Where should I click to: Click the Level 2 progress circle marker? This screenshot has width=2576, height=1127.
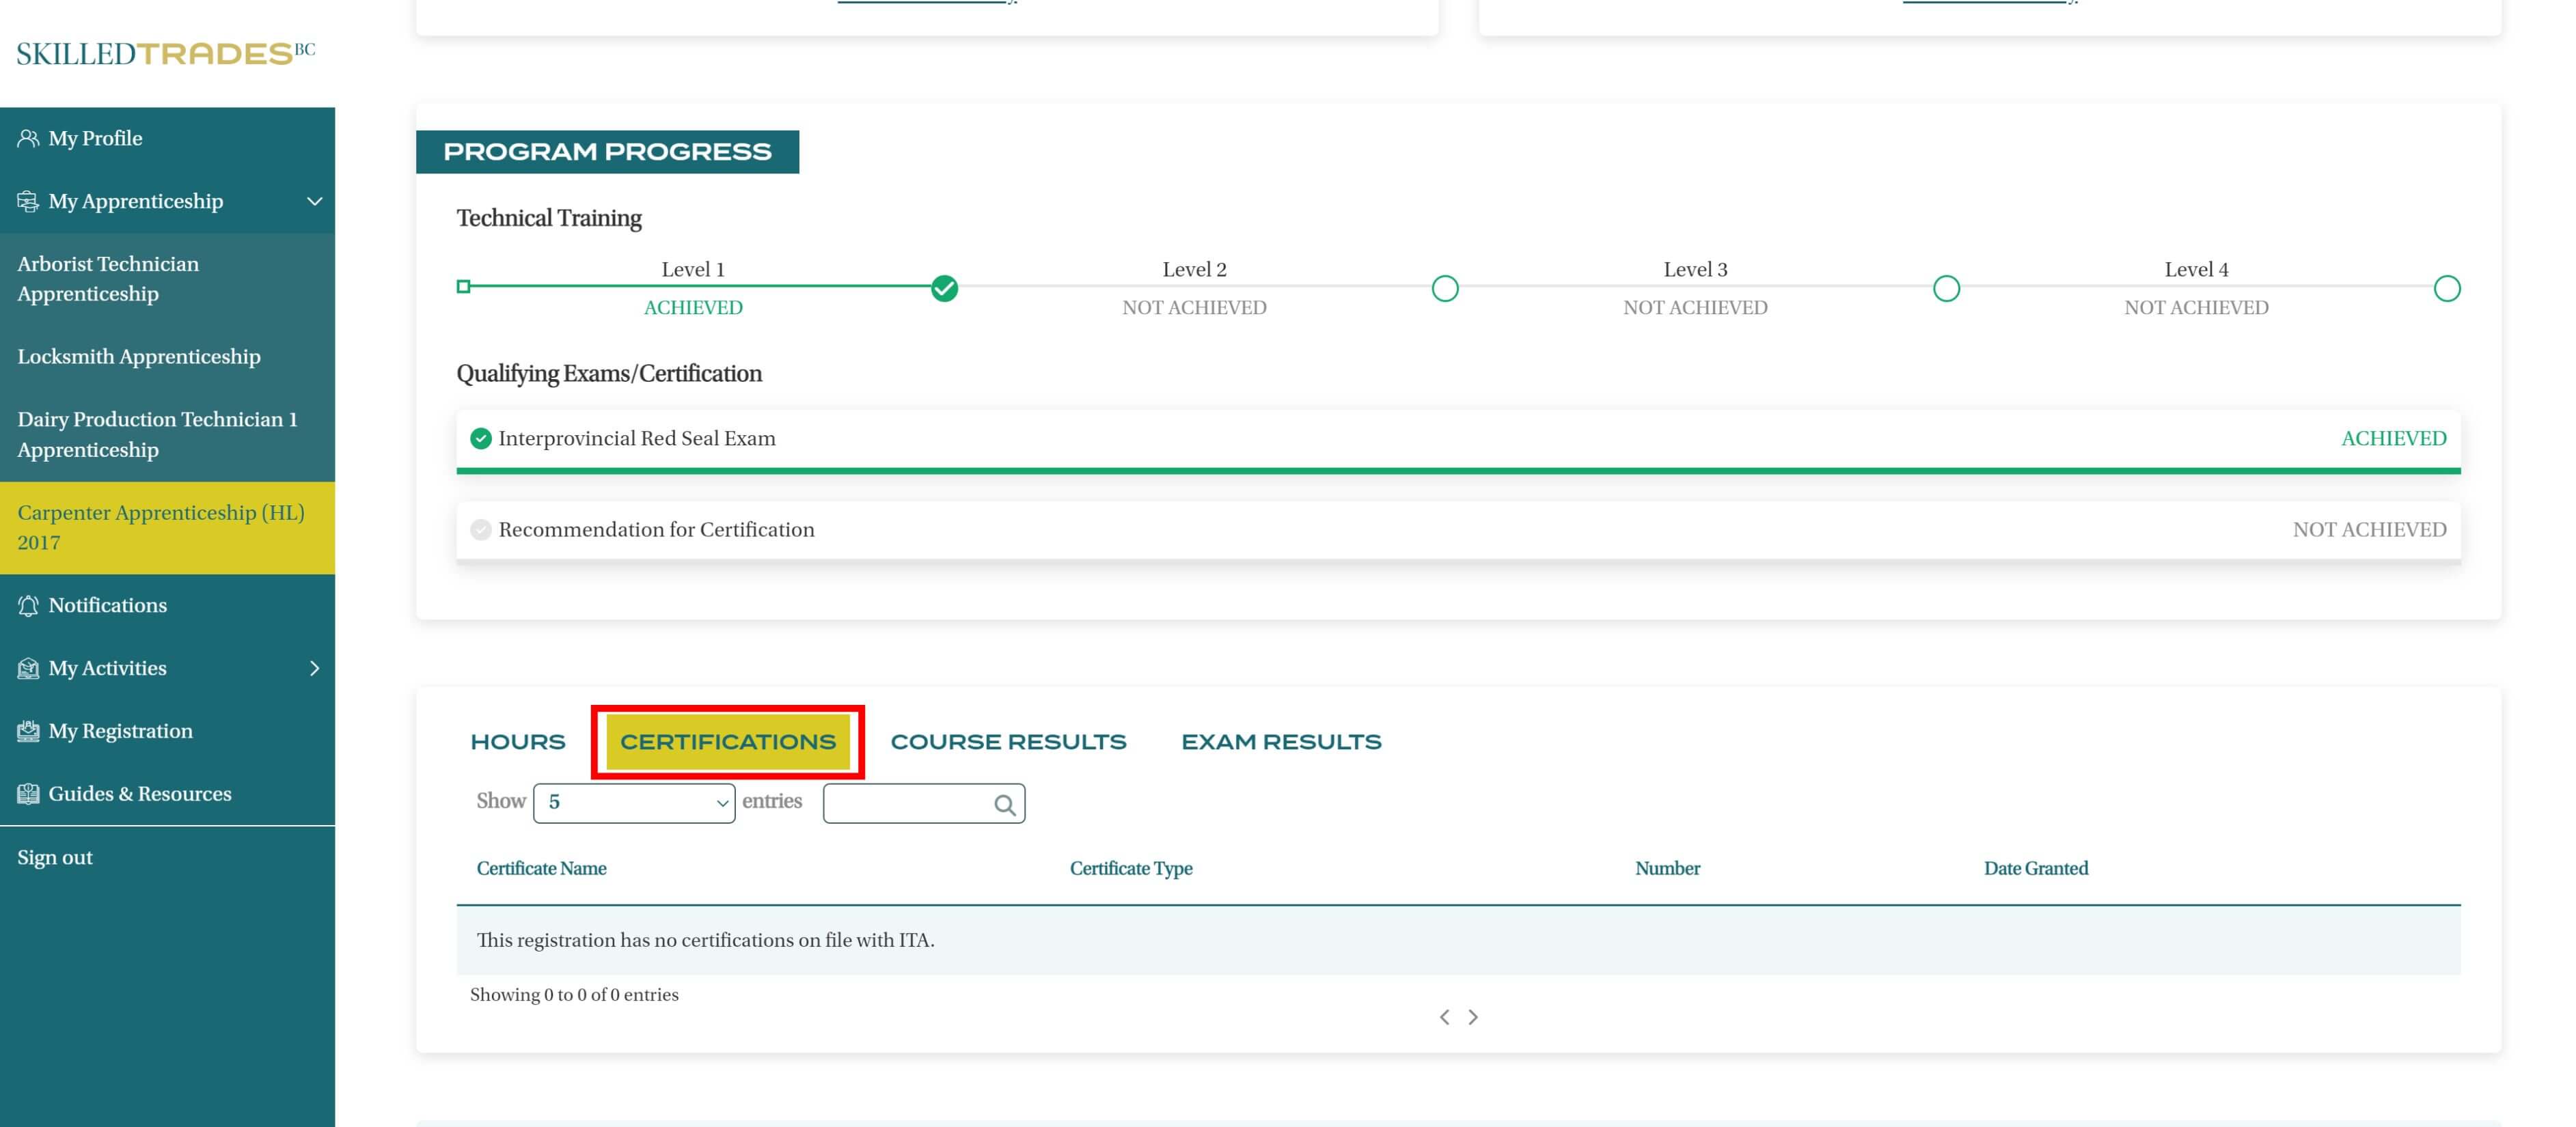tap(1444, 289)
